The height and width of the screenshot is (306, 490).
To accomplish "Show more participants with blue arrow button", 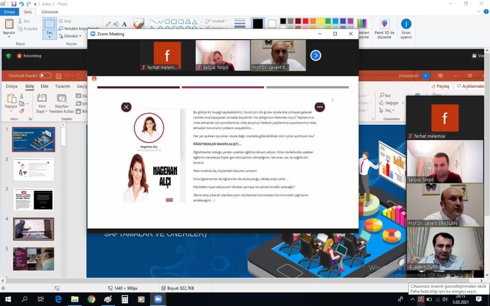I will click(315, 55).
